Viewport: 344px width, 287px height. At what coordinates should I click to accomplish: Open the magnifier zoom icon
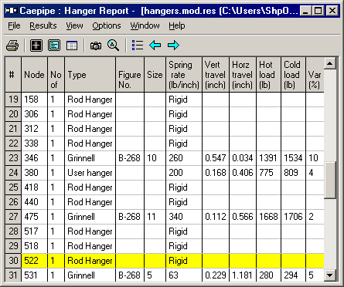113,46
